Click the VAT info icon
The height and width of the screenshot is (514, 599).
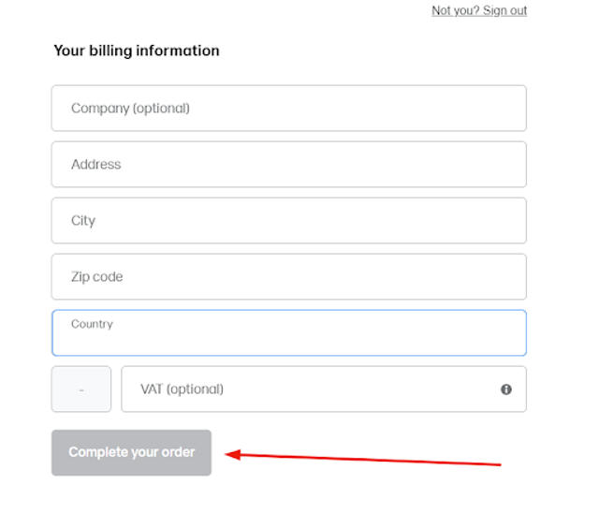[506, 389]
